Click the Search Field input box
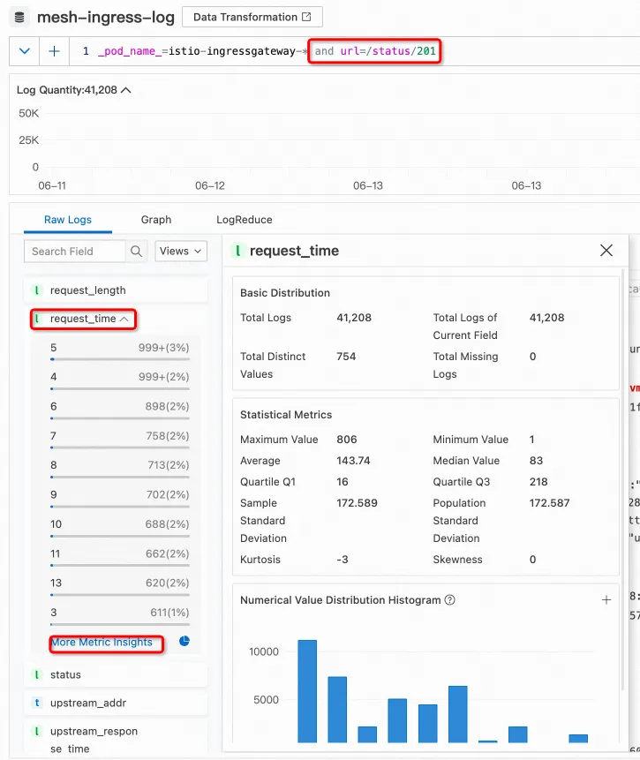The width and height of the screenshot is (640, 760). point(74,252)
